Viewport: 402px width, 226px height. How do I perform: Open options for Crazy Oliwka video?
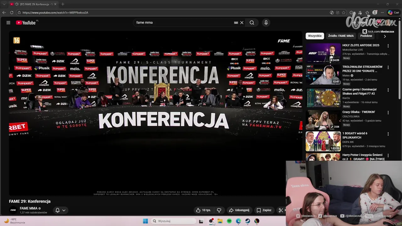pos(388,112)
